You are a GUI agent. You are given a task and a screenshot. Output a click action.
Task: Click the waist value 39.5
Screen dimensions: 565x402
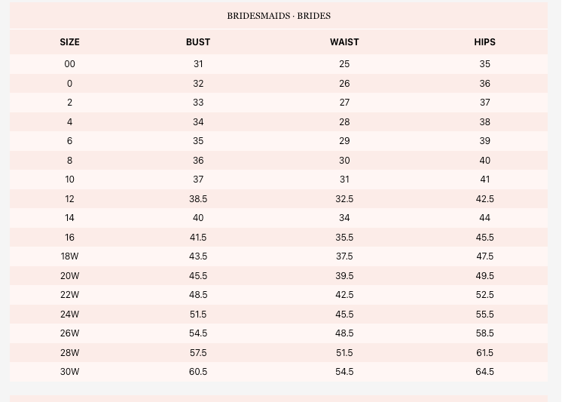coord(344,276)
